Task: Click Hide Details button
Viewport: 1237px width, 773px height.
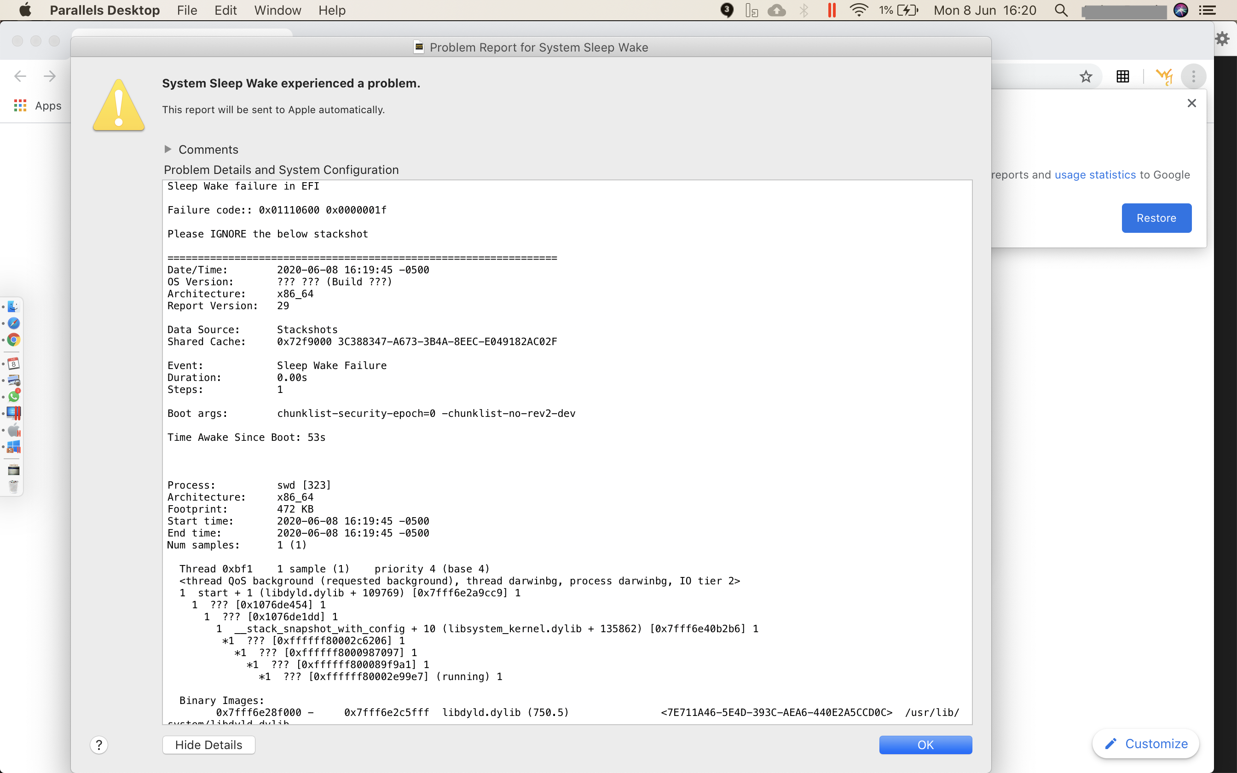Action: point(208,745)
